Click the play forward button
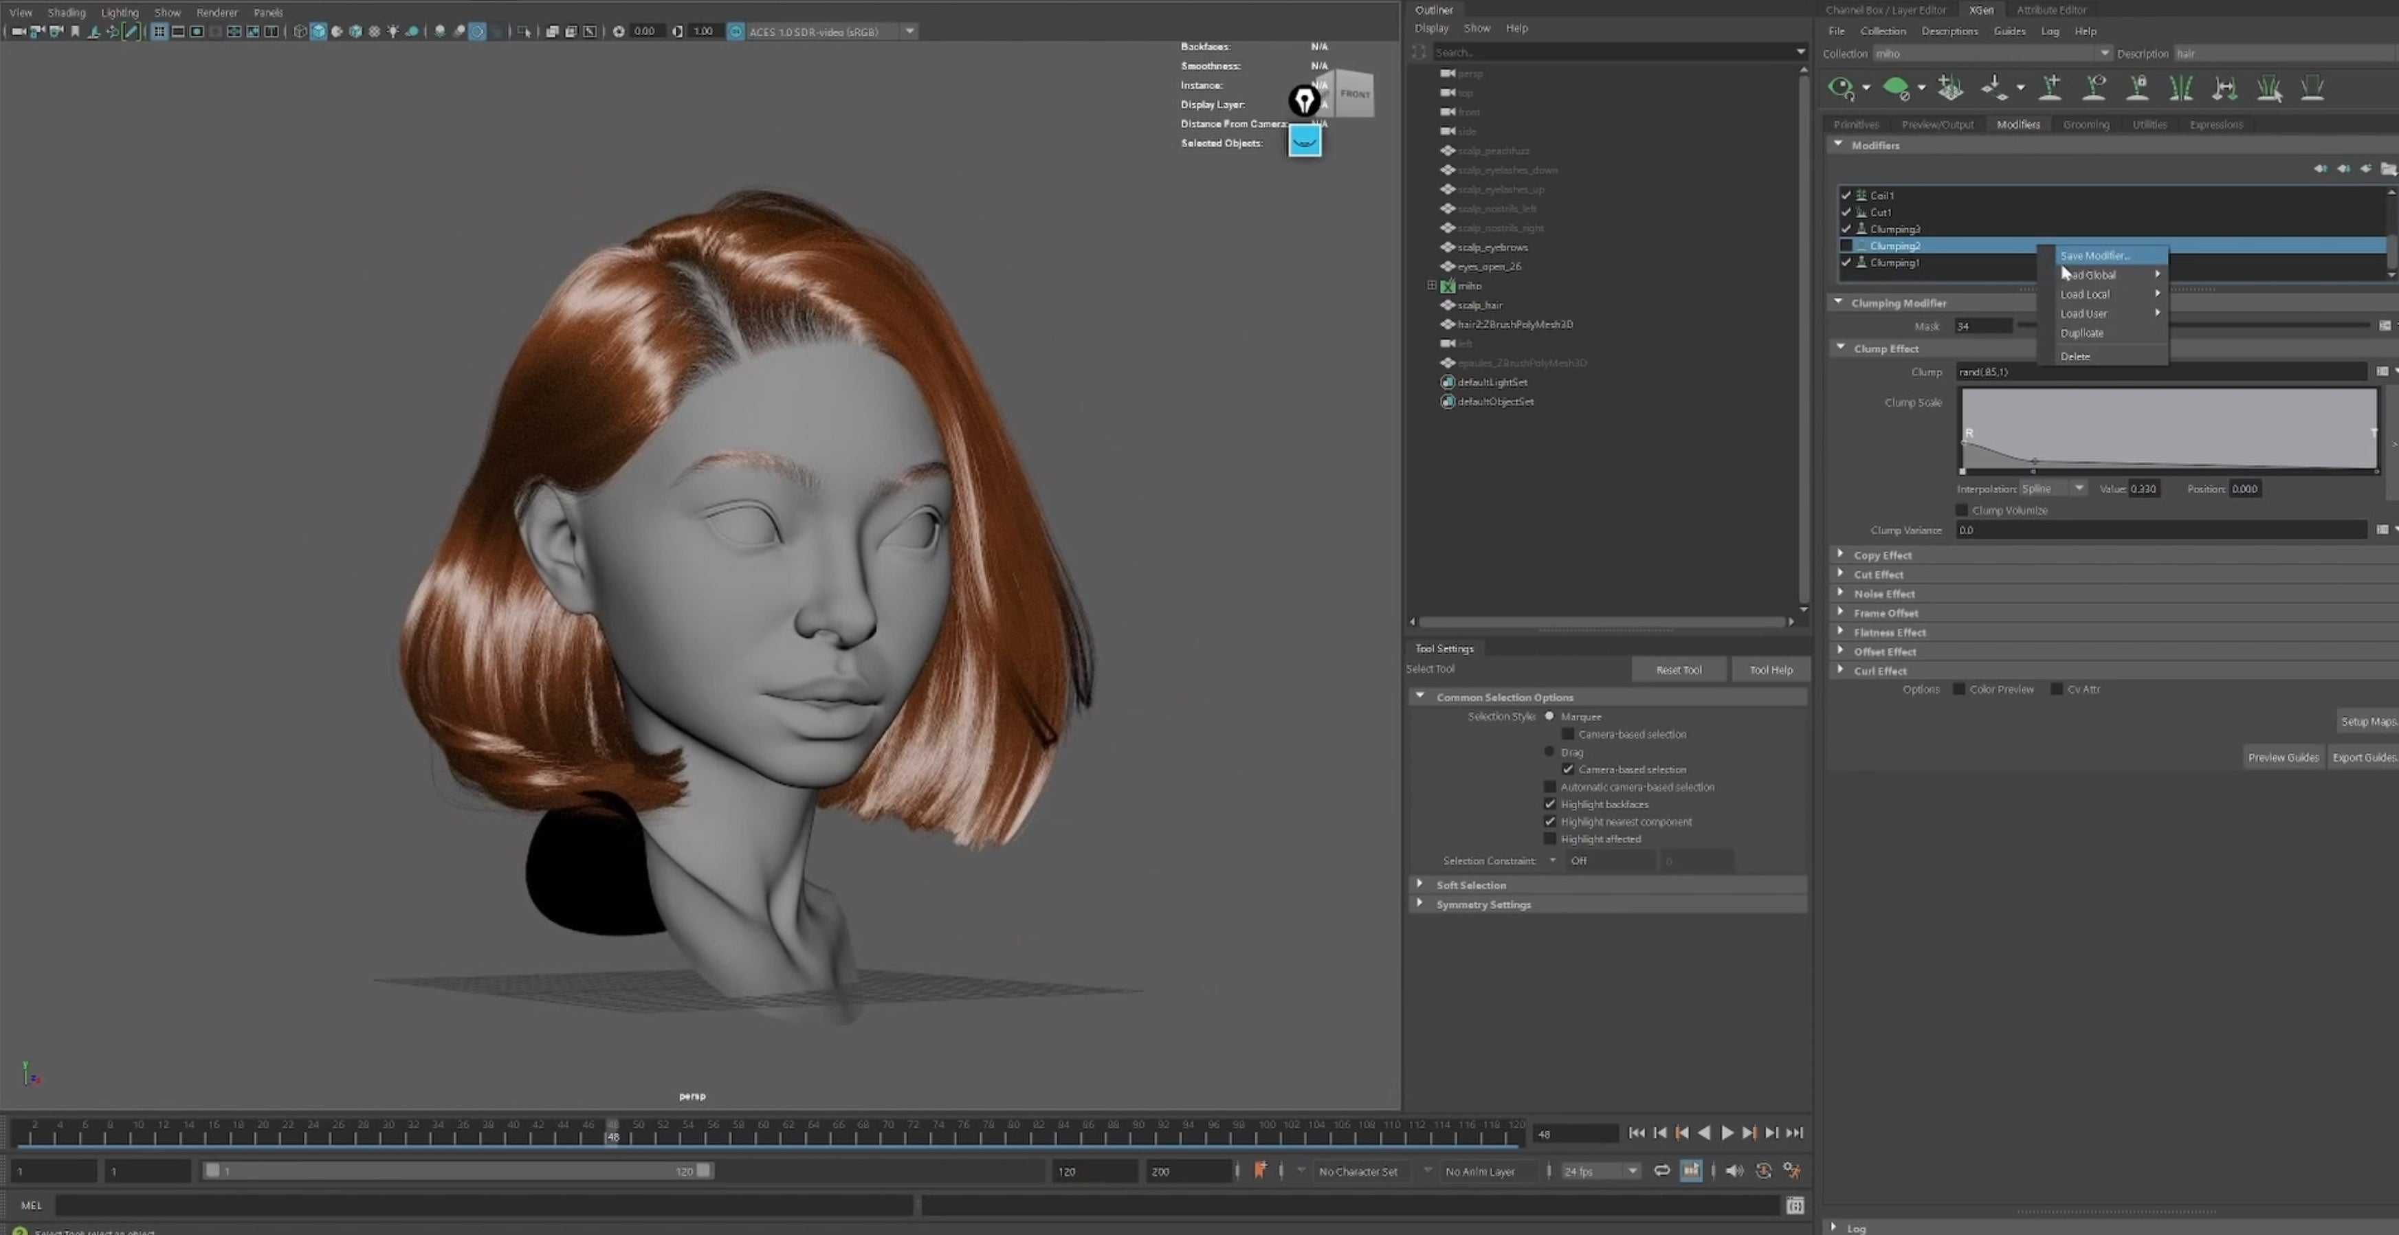Image resolution: width=2399 pixels, height=1235 pixels. [1727, 1133]
